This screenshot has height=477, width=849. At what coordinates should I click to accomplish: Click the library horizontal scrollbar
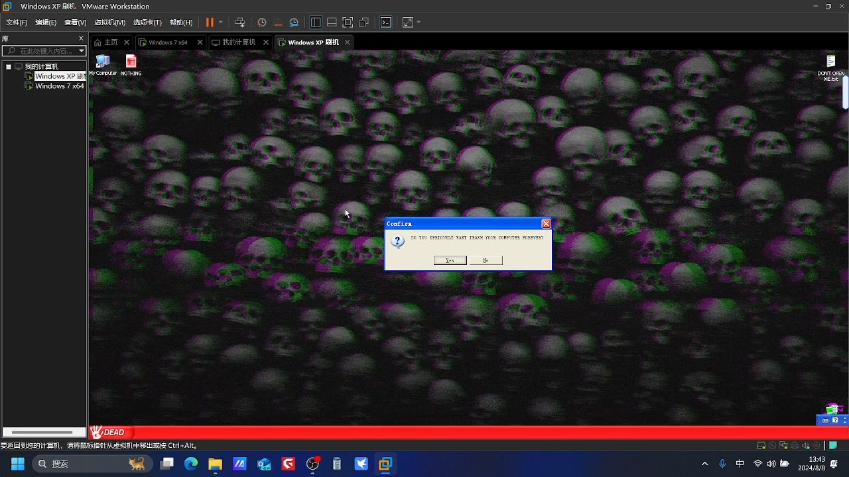click(x=43, y=433)
